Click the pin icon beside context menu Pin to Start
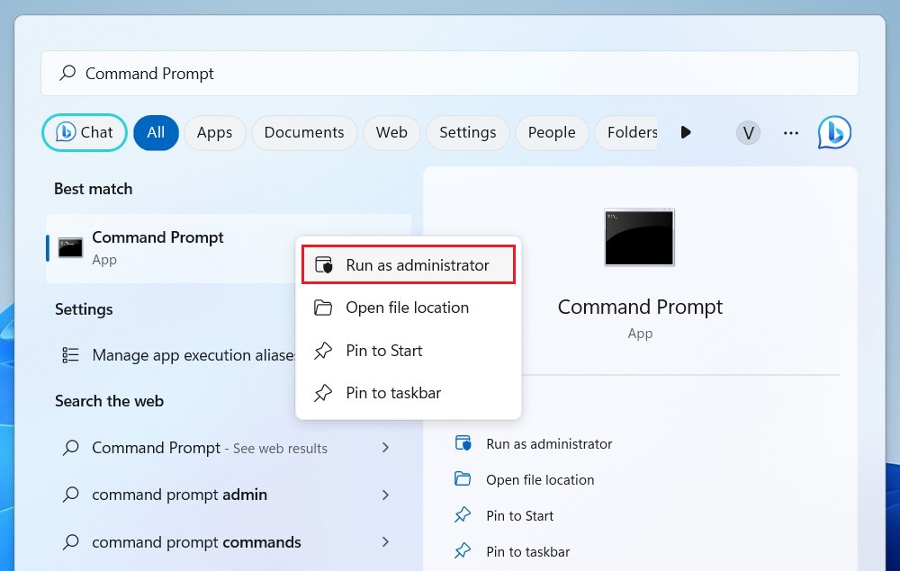The image size is (900, 571). pos(323,351)
